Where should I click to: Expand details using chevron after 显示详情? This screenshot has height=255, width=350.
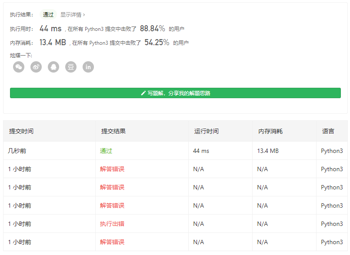[84, 15]
